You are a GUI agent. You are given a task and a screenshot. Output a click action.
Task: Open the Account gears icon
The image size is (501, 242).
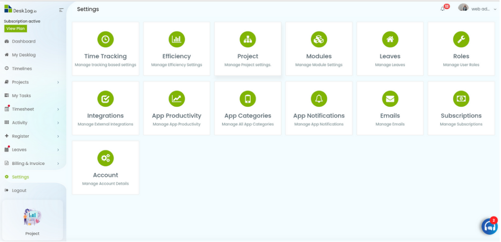[106, 158]
